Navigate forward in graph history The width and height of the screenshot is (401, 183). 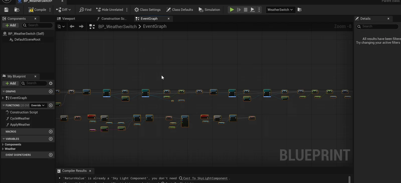coord(81,27)
